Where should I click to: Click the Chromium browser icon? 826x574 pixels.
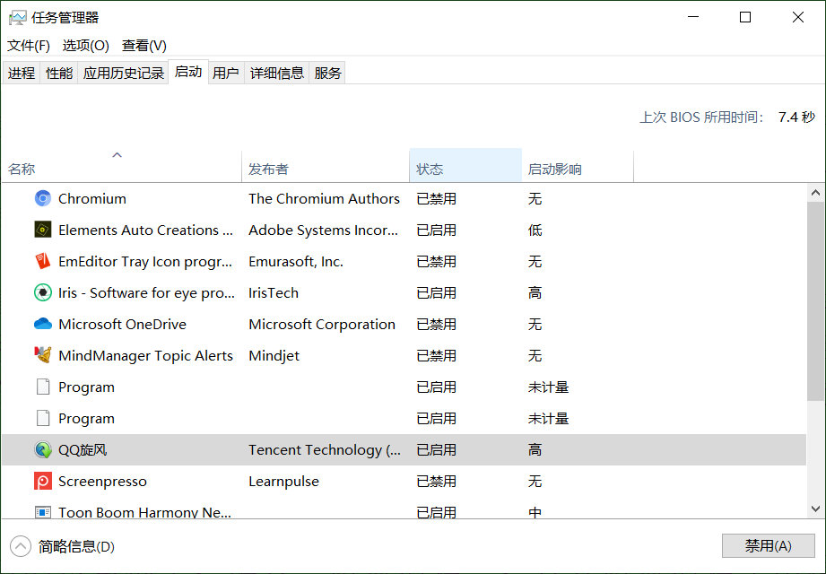[42, 198]
